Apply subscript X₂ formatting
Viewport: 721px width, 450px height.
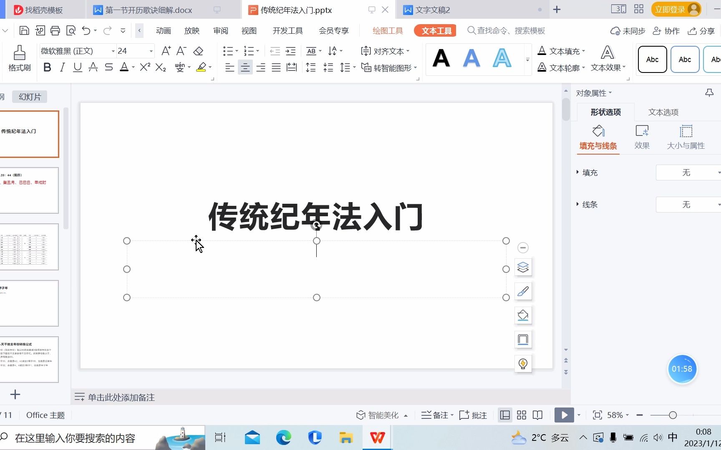coord(161,67)
